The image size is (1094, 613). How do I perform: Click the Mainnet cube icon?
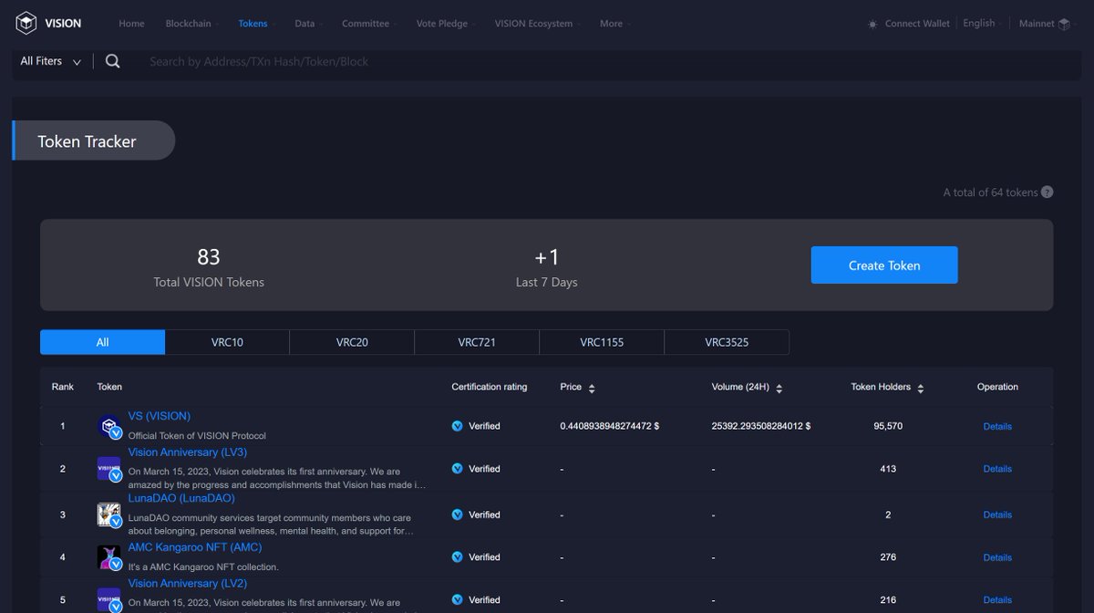pos(1063,24)
